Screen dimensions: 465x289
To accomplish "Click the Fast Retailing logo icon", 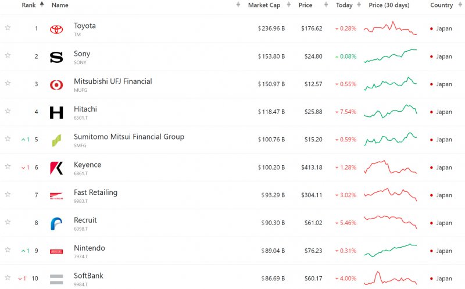I will (x=56, y=196).
